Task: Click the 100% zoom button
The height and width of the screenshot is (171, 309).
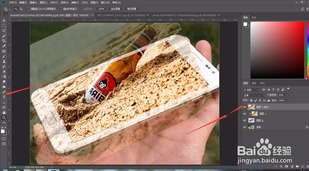Action: (101, 9)
